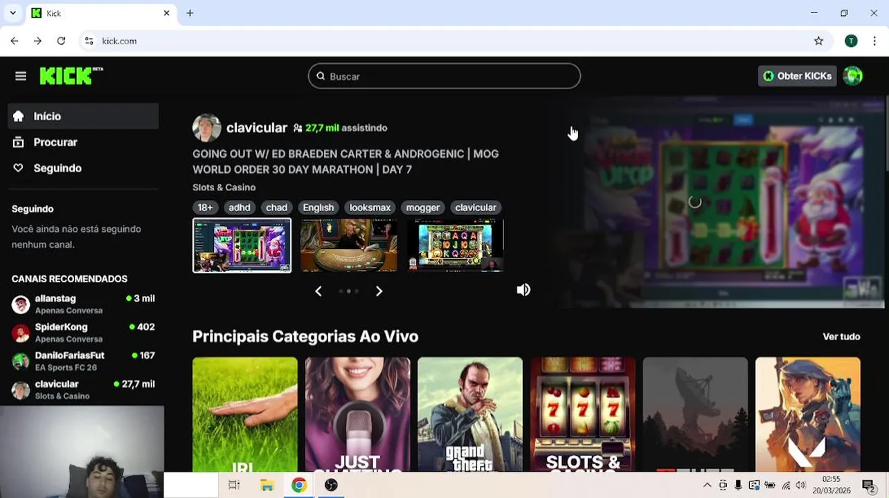Open Slots & Casino category link under title
Screen dimensions: 889x498
click(x=224, y=187)
